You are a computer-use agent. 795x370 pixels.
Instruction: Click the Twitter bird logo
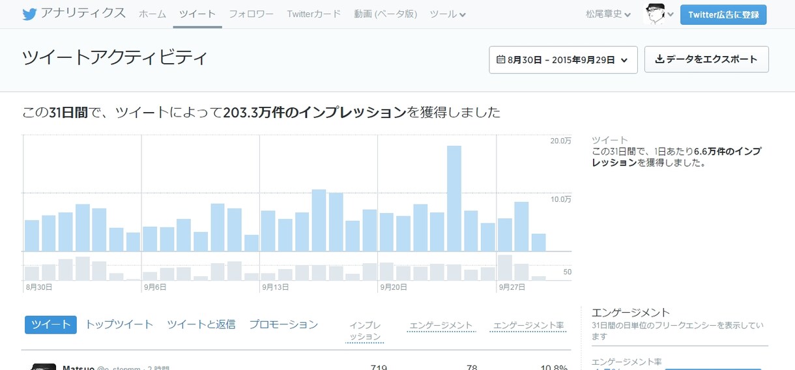click(29, 14)
